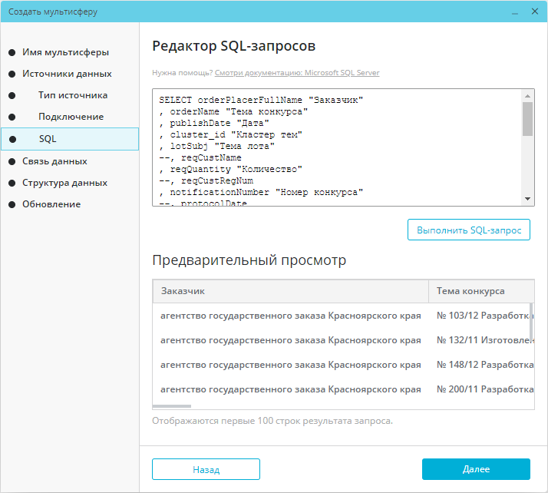Click the preview table horizontal scrollbar
548x493 pixels.
click(172, 406)
